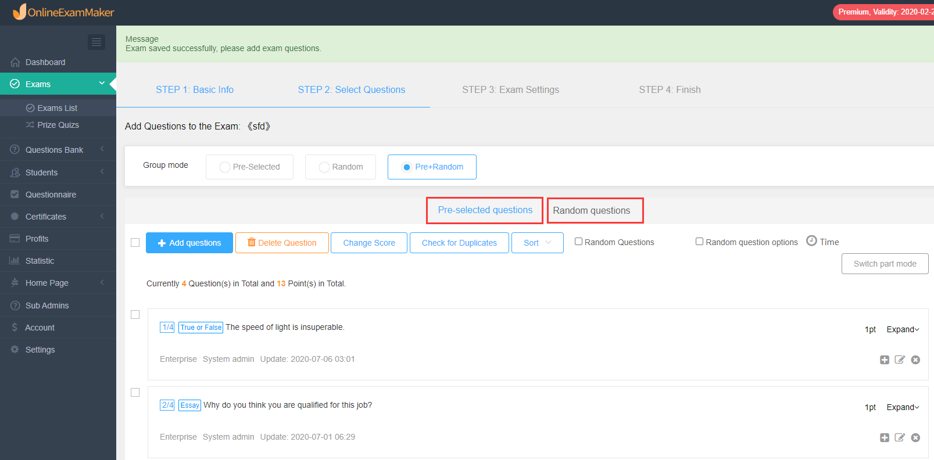The width and height of the screenshot is (934, 460).
Task: Click the Premium Validity badge
Action: coord(883,12)
